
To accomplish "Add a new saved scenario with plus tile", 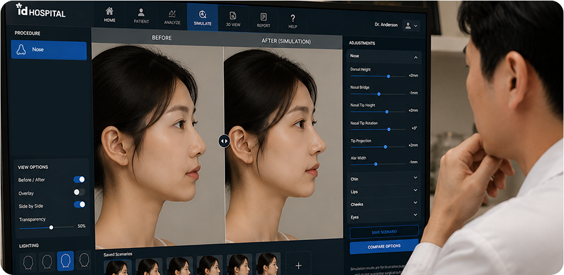I will pyautogui.click(x=298, y=265).
